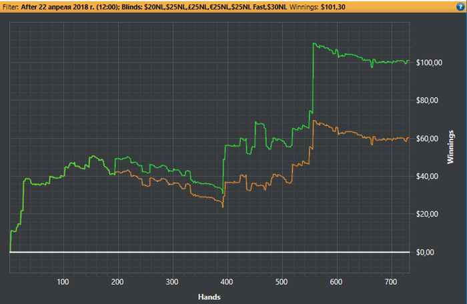This screenshot has width=467, height=304.
Task: Click the $40,00 axis label
Action: [x=427, y=176]
